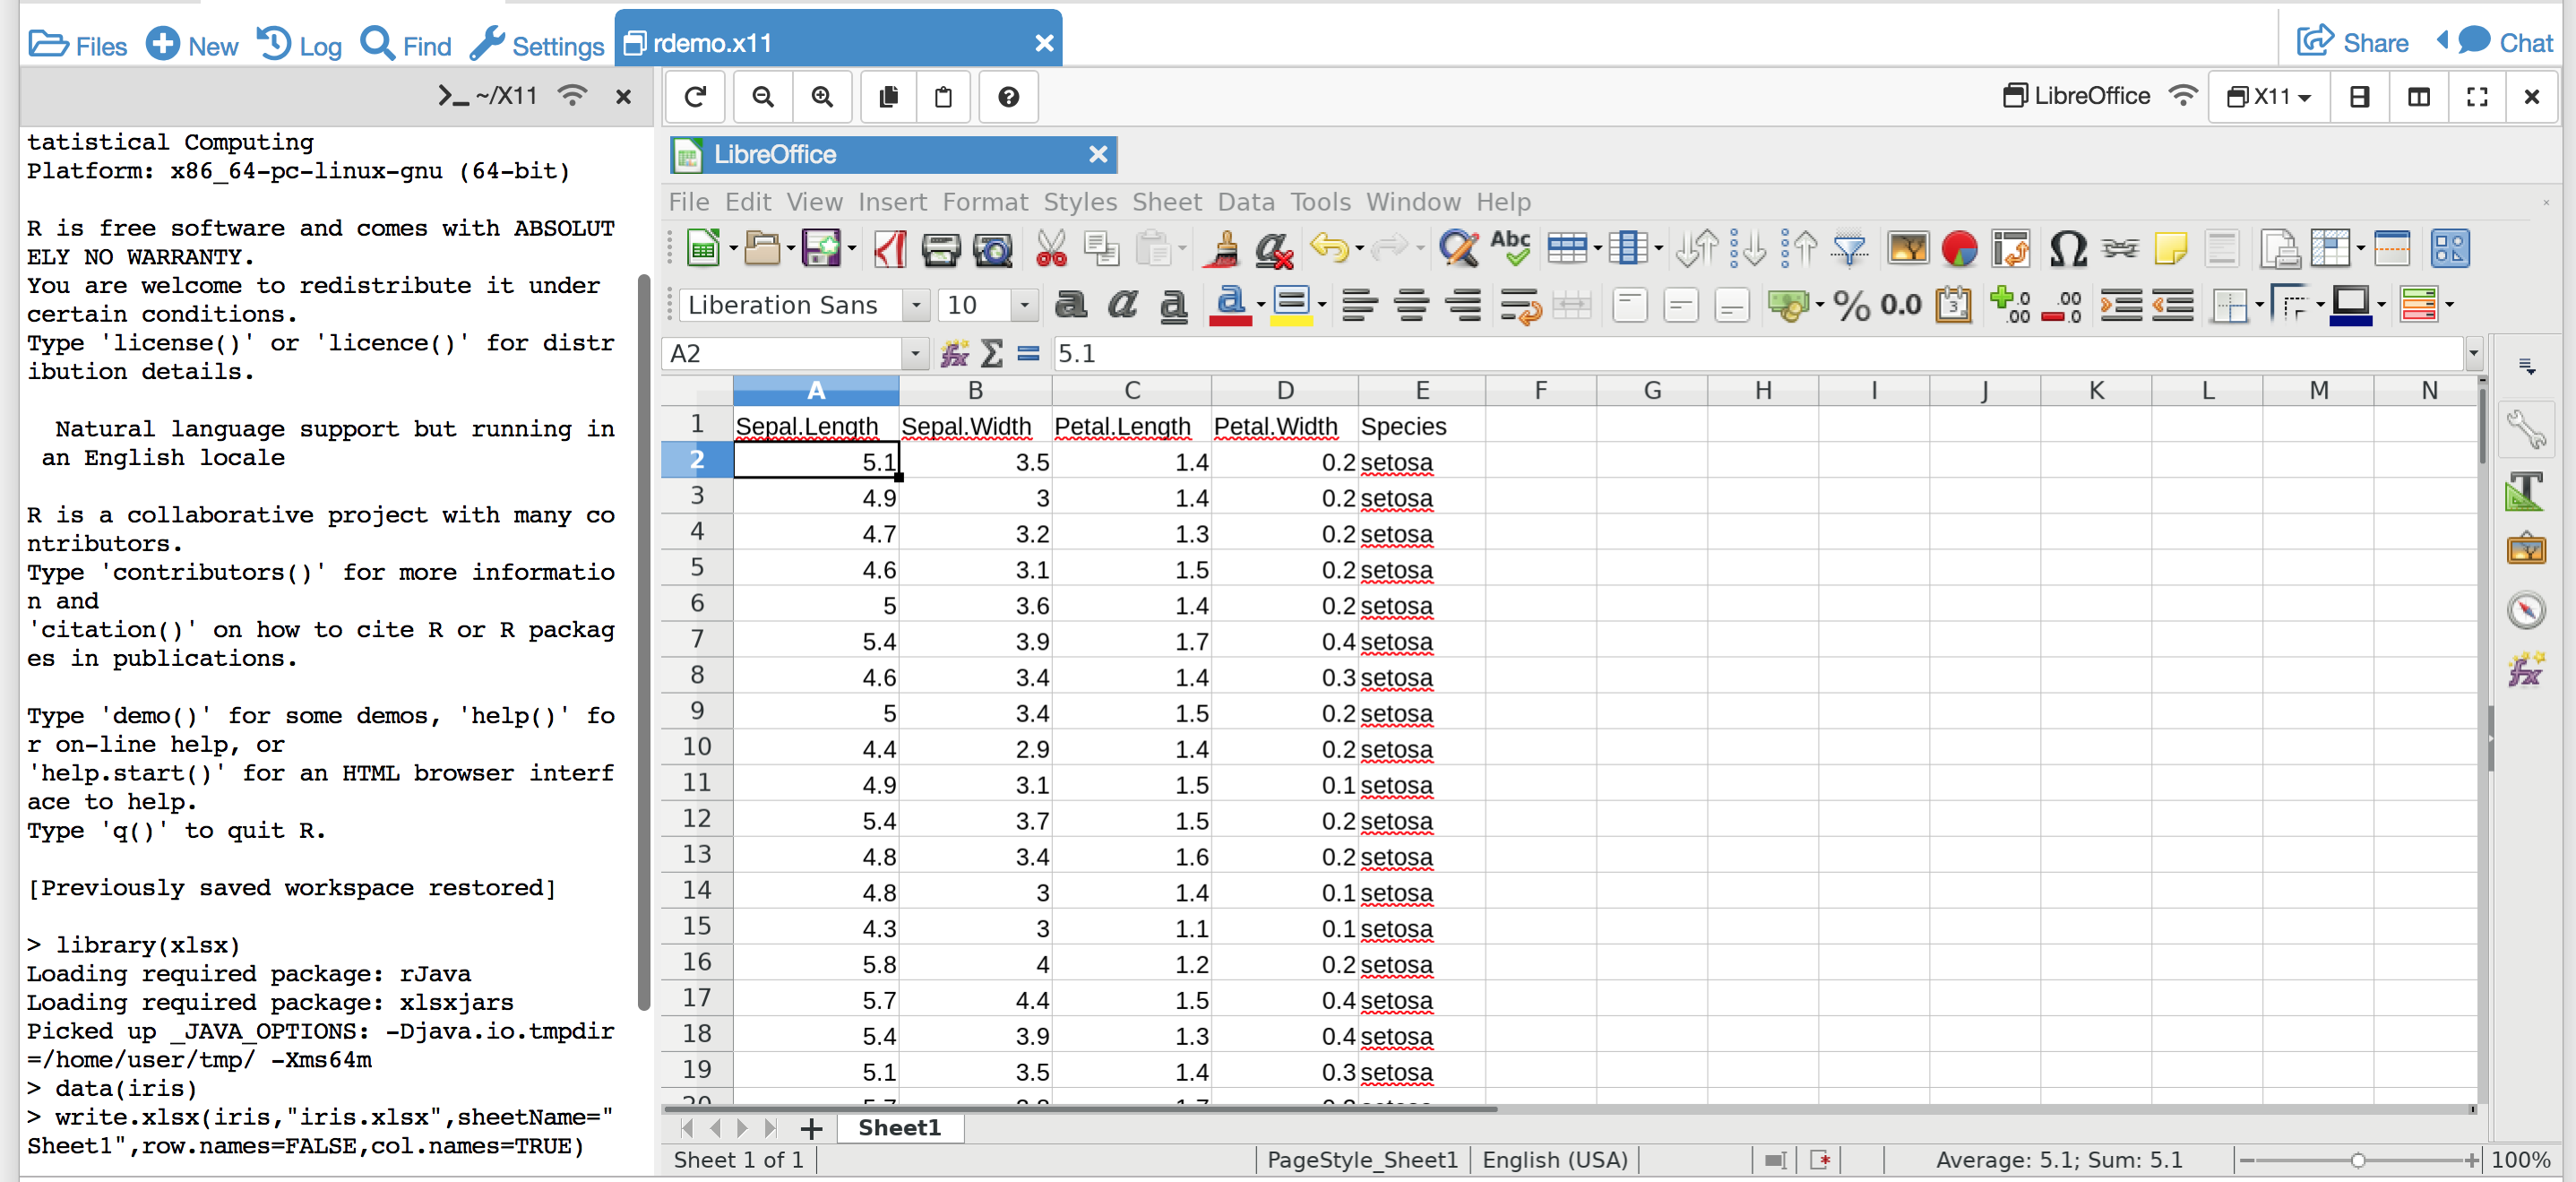Toggle italic text formatting
Screen dimensions: 2576x1182
click(x=1122, y=305)
